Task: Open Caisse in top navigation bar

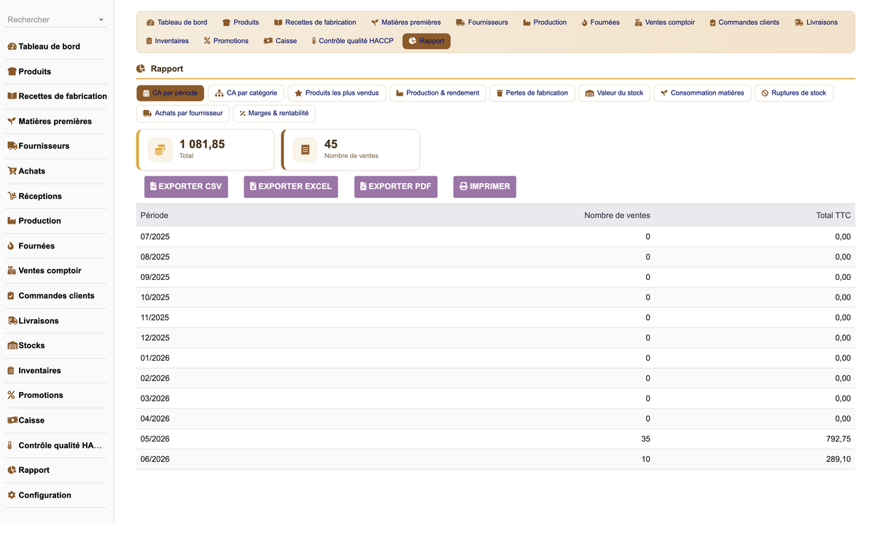Action: point(280,41)
